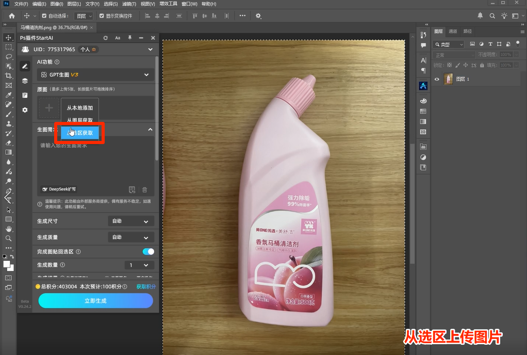Select the Eyedropper tool
Viewport: 527px width, 355px height.
point(8,95)
